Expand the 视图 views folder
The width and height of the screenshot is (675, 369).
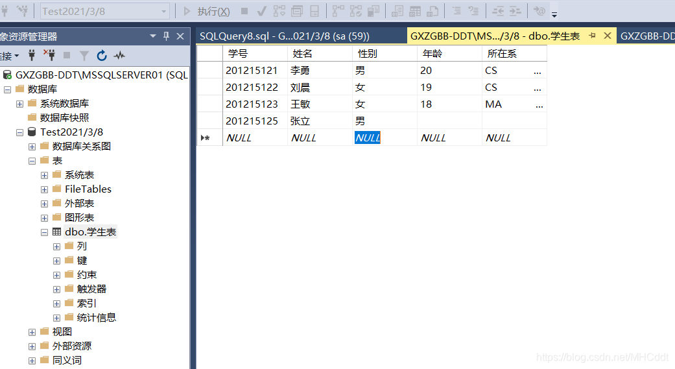point(32,332)
